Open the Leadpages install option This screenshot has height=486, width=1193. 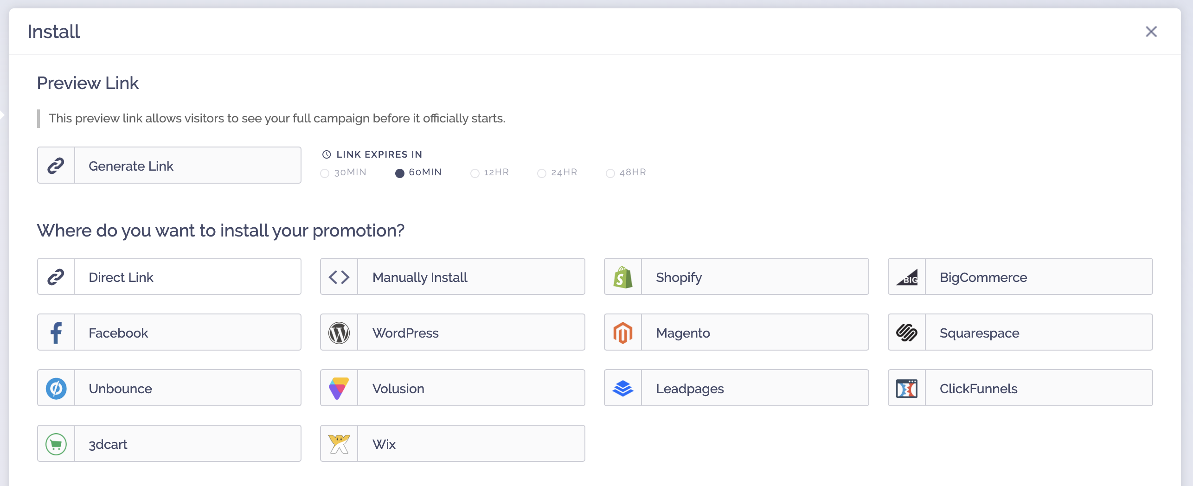(x=737, y=388)
